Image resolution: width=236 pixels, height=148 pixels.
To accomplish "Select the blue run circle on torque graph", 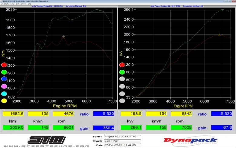I will click(x=4, y=79).
